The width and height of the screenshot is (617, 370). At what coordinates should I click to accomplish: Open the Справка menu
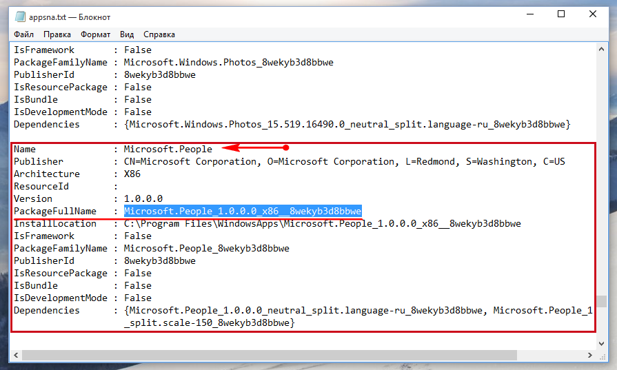[x=159, y=34]
